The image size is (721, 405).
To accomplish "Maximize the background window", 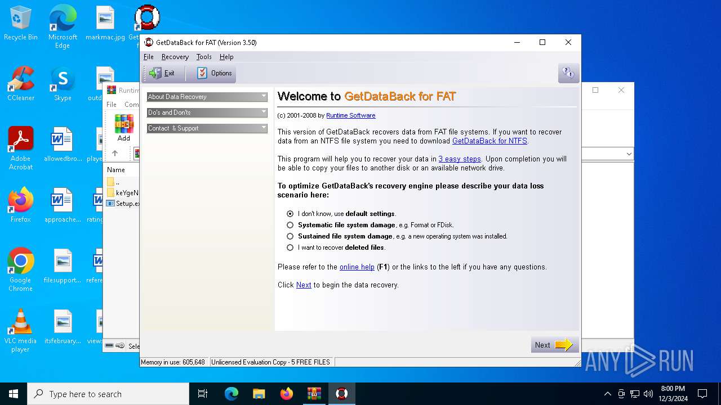I will pyautogui.click(x=595, y=90).
